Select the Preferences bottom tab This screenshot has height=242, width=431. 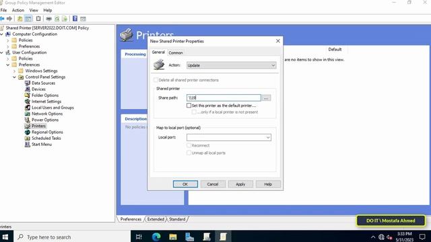point(131,219)
